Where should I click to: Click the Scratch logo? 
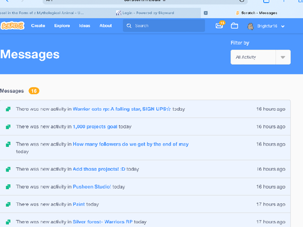(x=13, y=26)
